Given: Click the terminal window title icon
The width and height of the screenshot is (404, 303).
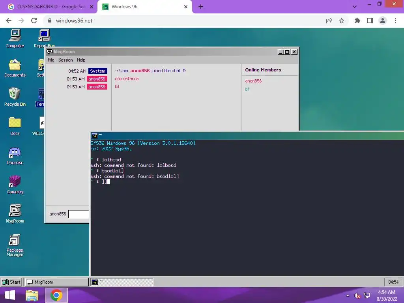Looking at the screenshot, I should click(95, 136).
